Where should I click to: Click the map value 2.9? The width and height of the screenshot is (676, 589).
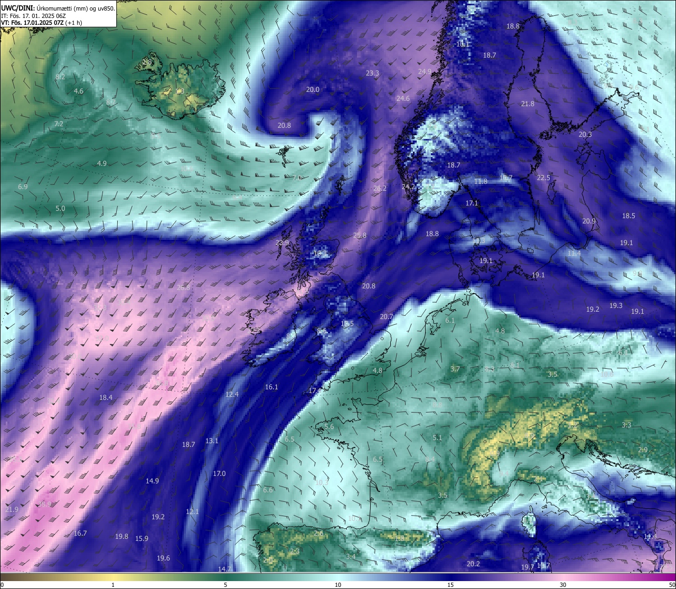coord(643,450)
